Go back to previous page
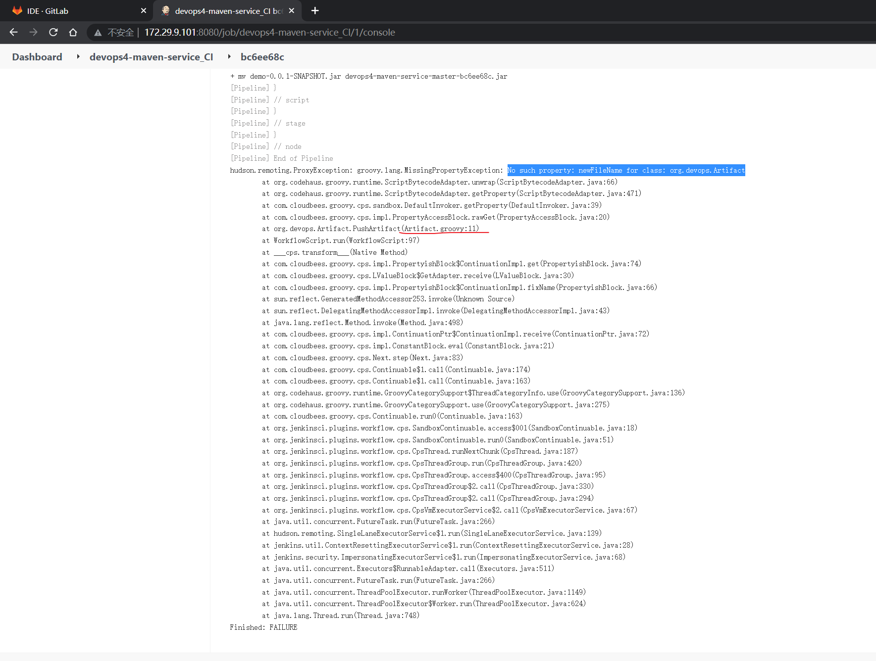 click(13, 32)
